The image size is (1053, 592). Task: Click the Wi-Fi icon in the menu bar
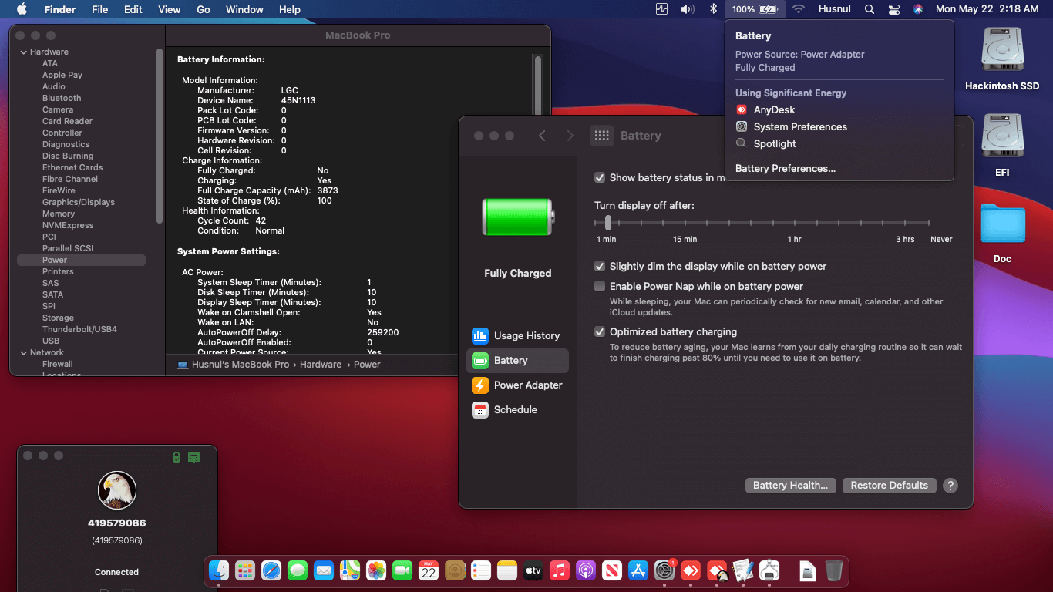pyautogui.click(x=799, y=9)
